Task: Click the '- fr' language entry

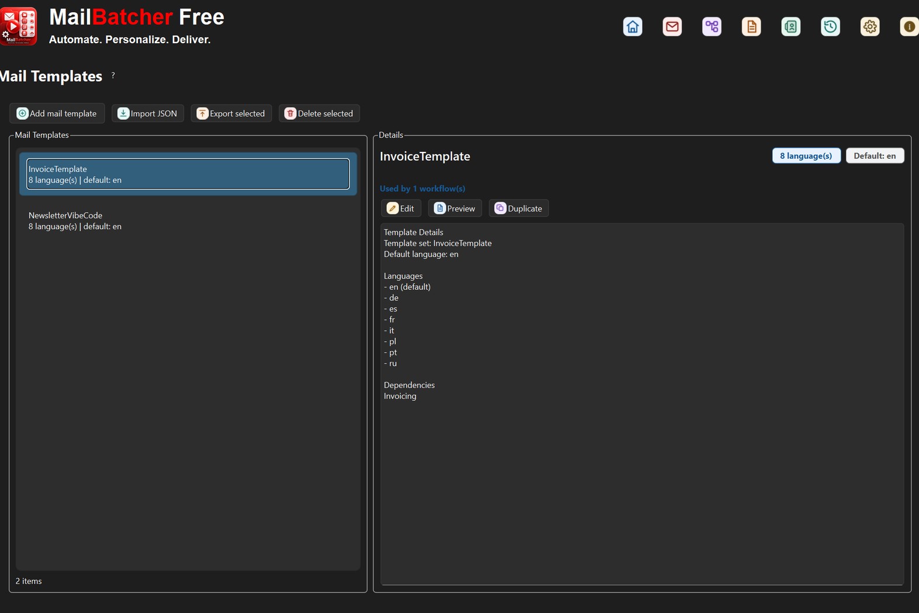Action: point(389,320)
